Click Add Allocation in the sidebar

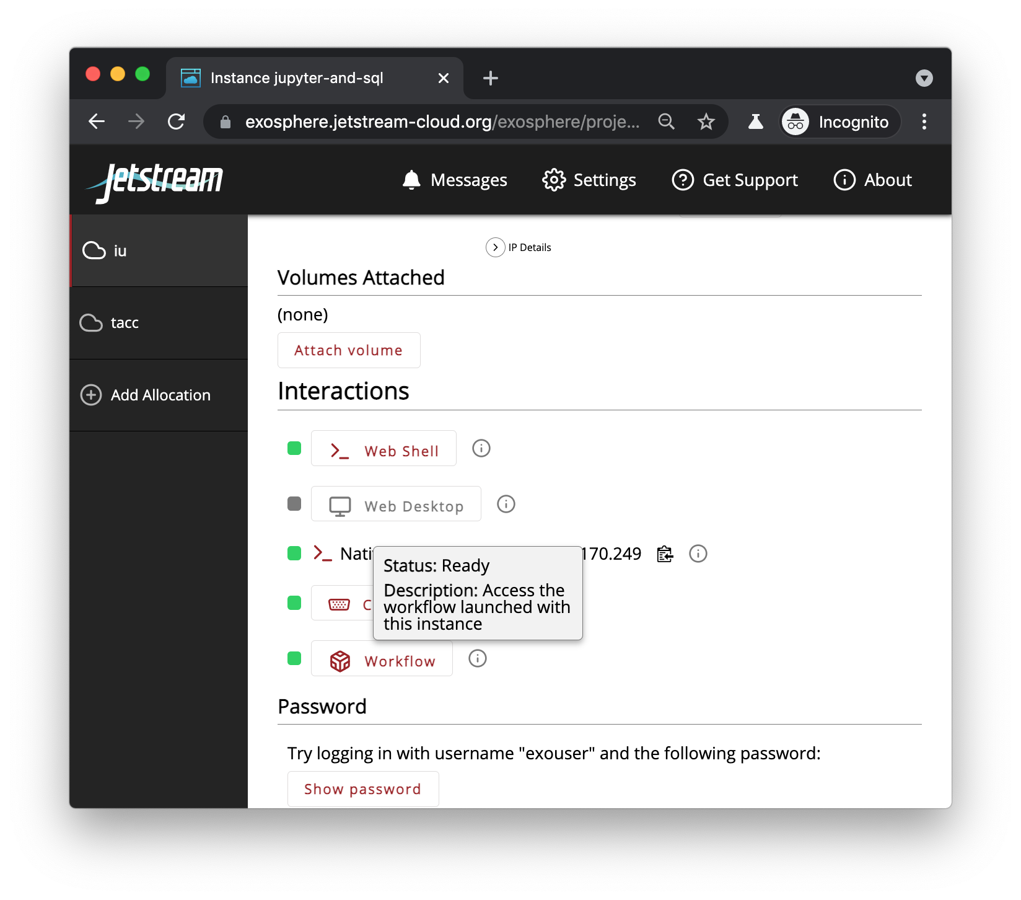tap(160, 395)
